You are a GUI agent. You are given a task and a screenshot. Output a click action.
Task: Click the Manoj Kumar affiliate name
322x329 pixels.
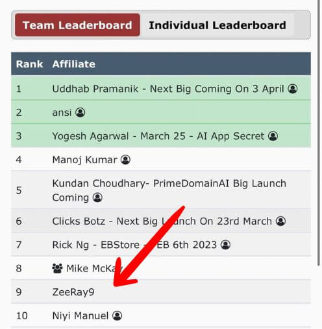84,160
